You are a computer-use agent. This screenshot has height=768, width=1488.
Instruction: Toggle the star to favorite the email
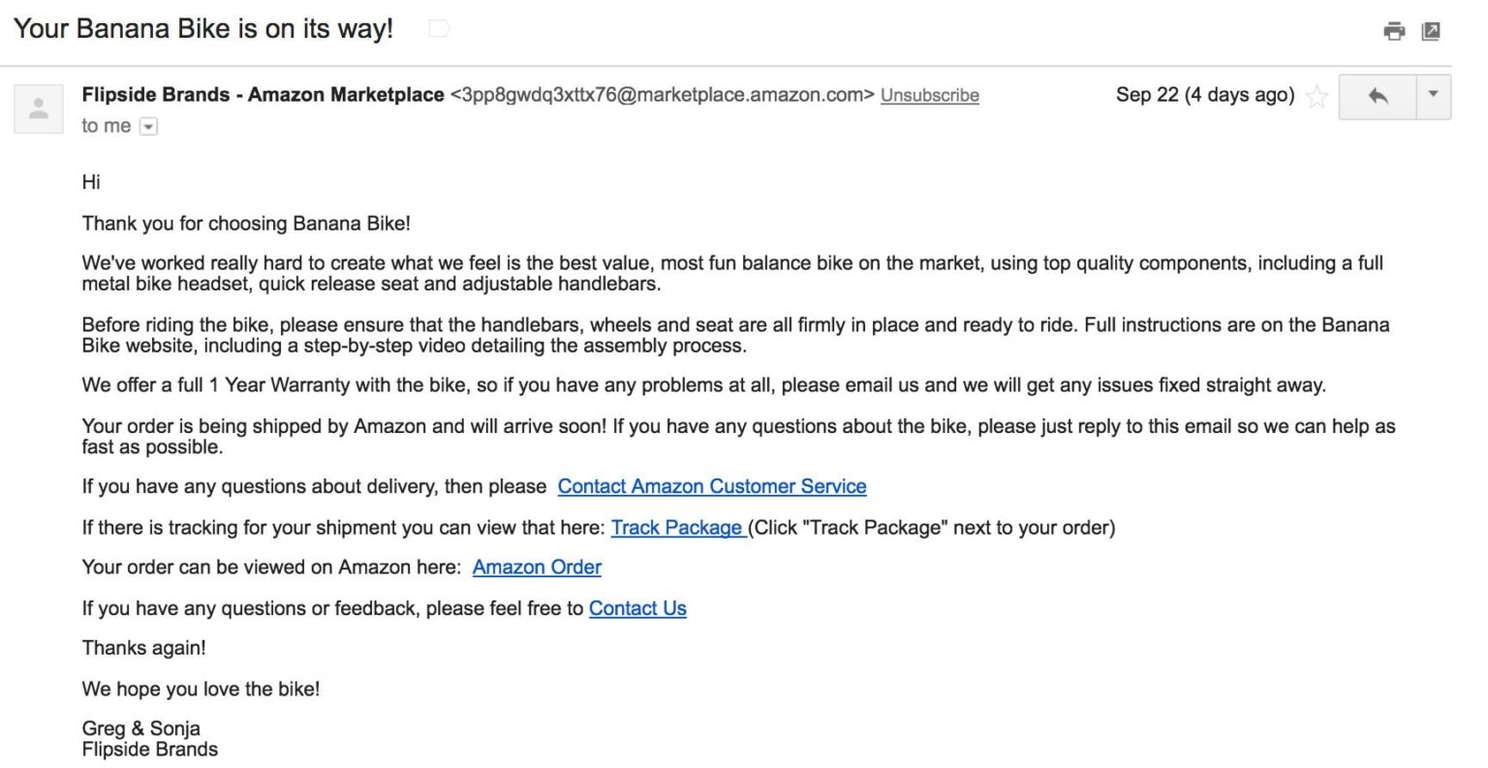[1317, 96]
